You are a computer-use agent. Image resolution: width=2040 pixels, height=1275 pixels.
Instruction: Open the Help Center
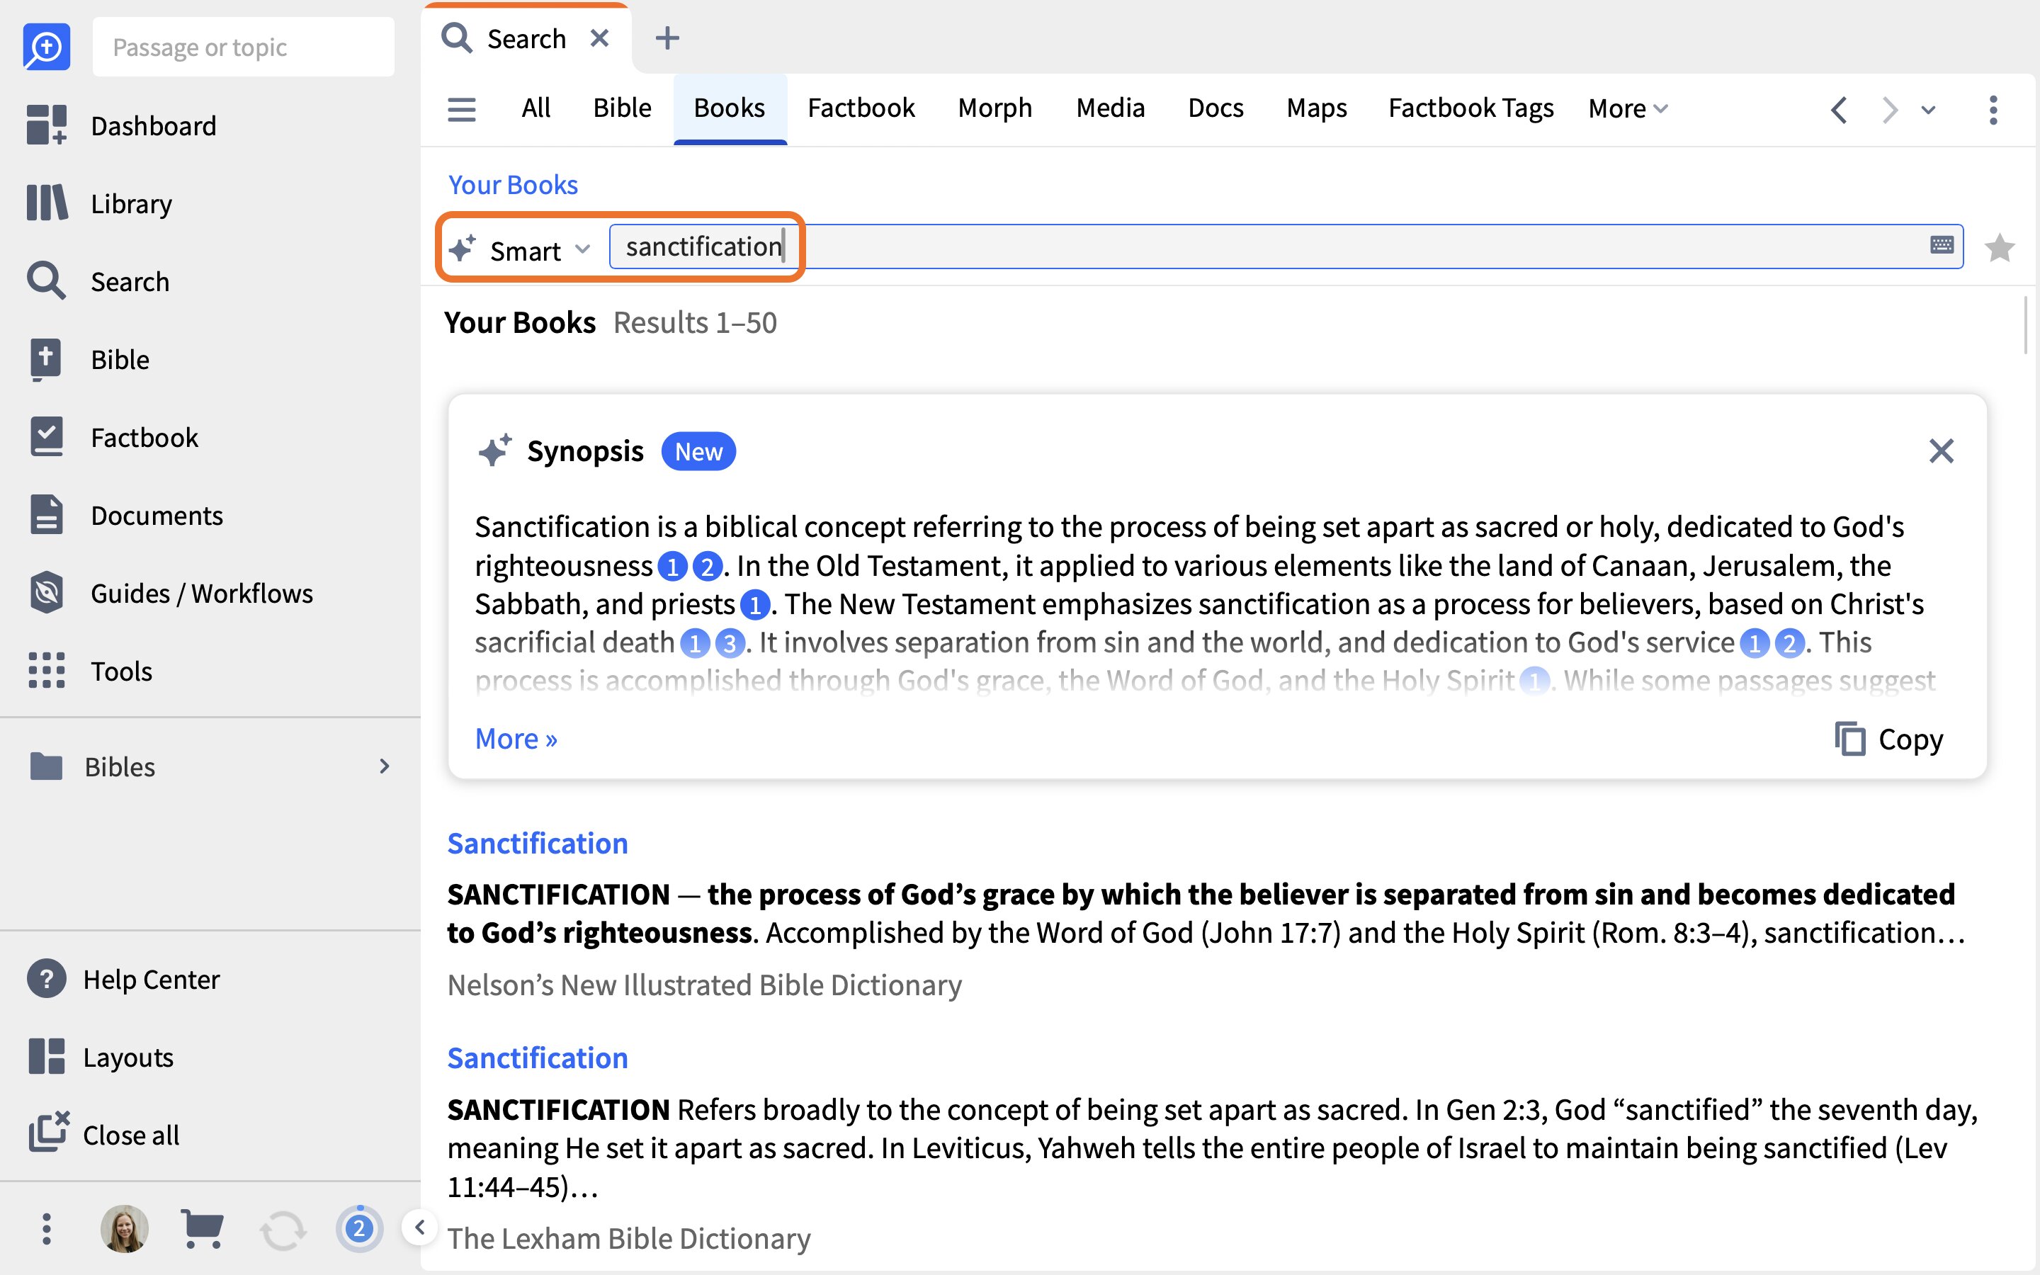pyautogui.click(x=124, y=979)
